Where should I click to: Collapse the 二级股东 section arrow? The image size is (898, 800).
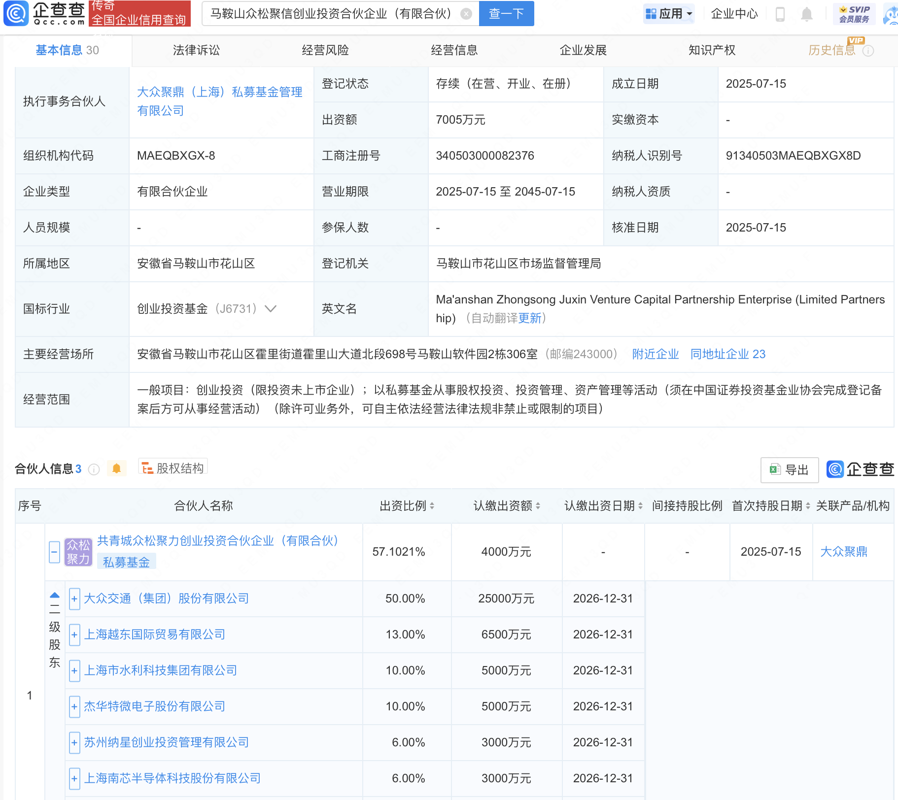coord(55,596)
